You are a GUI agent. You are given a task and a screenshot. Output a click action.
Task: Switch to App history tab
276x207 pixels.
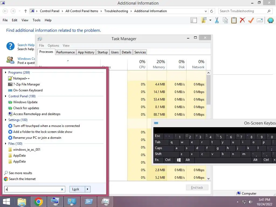coord(86,52)
